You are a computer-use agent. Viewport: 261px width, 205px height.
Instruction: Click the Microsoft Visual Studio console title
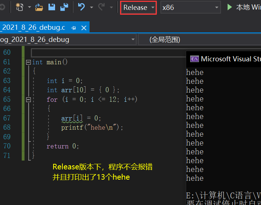231,59
